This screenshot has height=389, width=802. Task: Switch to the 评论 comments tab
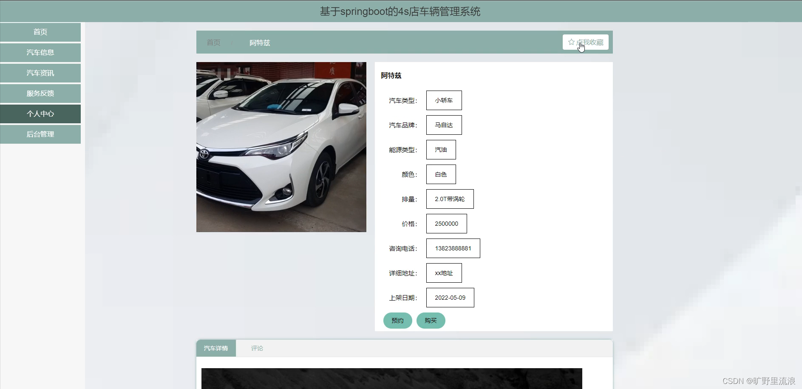[257, 348]
